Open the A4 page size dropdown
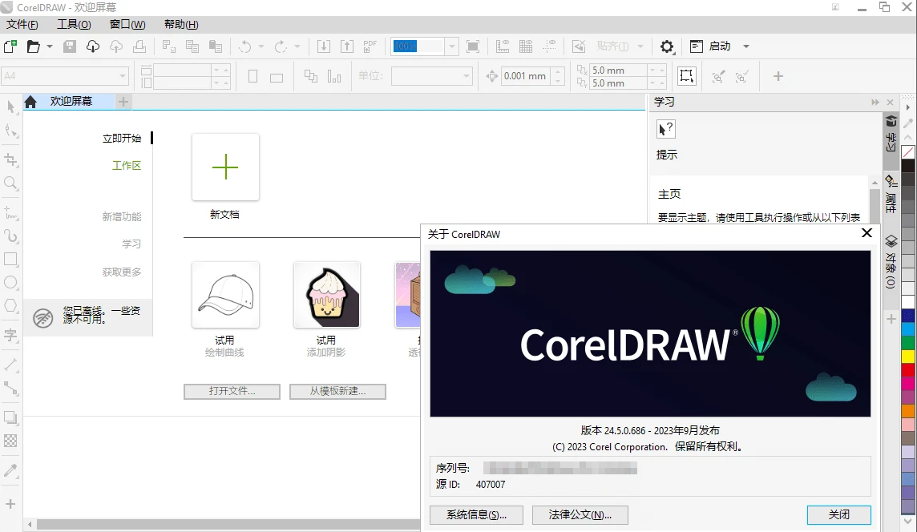This screenshot has height=532, width=917. click(124, 76)
